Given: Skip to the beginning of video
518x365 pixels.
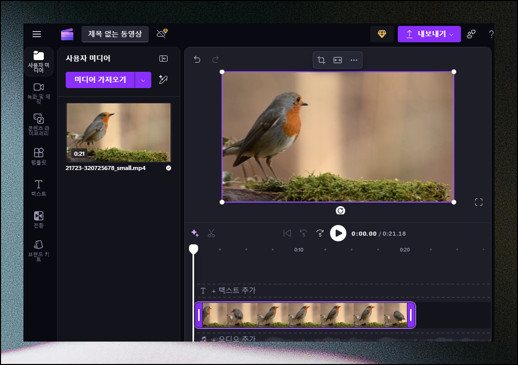Looking at the screenshot, I should 287,233.
